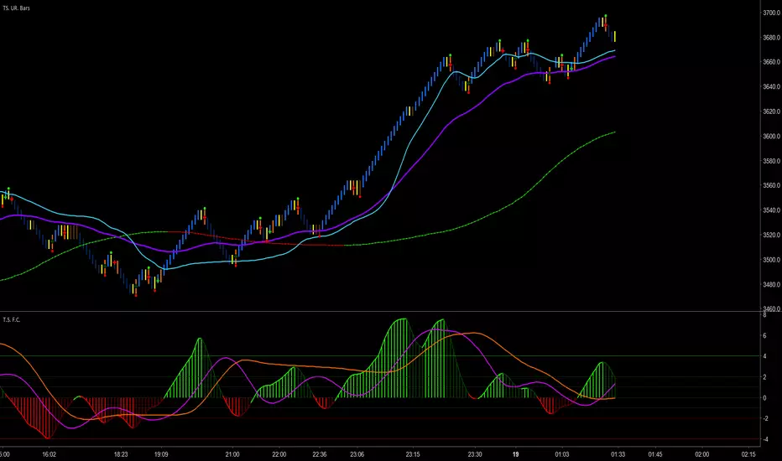This screenshot has width=782, height=461.
Task: Select the 3480.0 price level on axis
Action: [764, 284]
